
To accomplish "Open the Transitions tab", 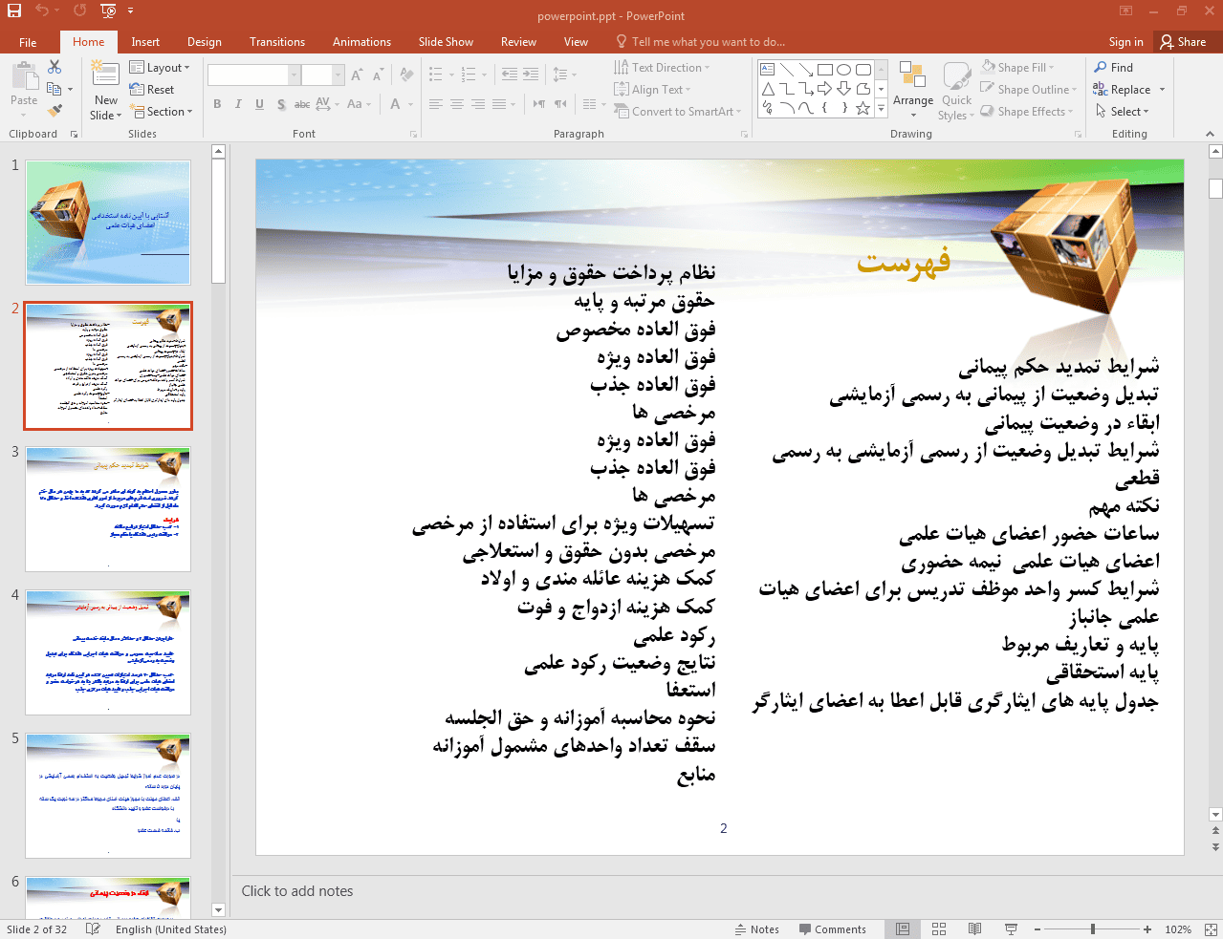I will point(277,42).
